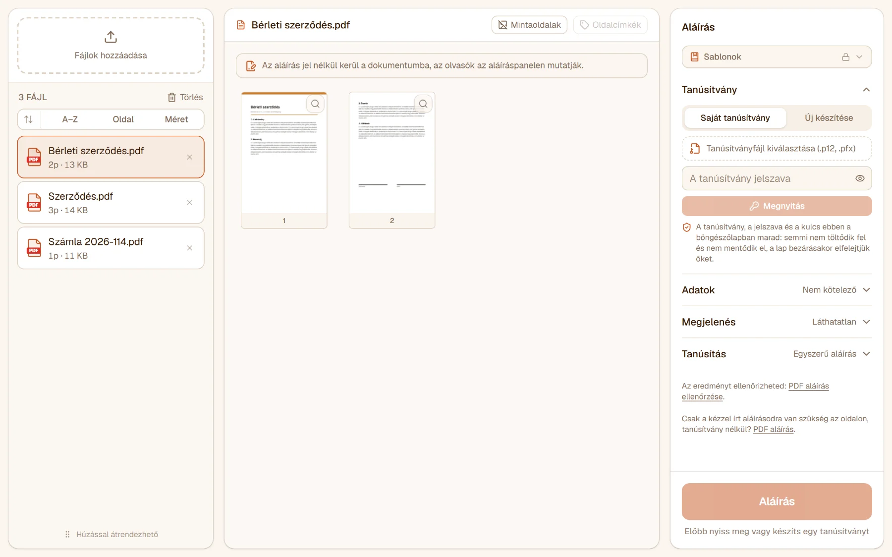Zoom page 1 with the magnifier icon

click(315, 104)
